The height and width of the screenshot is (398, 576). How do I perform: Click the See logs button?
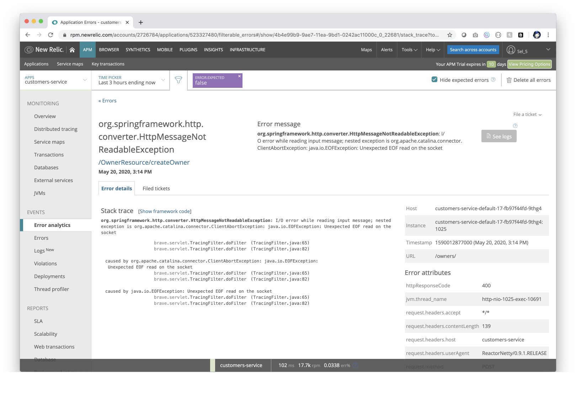(499, 136)
